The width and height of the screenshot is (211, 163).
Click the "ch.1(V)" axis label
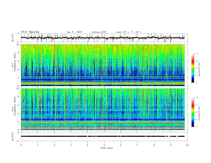coord(13,38)
